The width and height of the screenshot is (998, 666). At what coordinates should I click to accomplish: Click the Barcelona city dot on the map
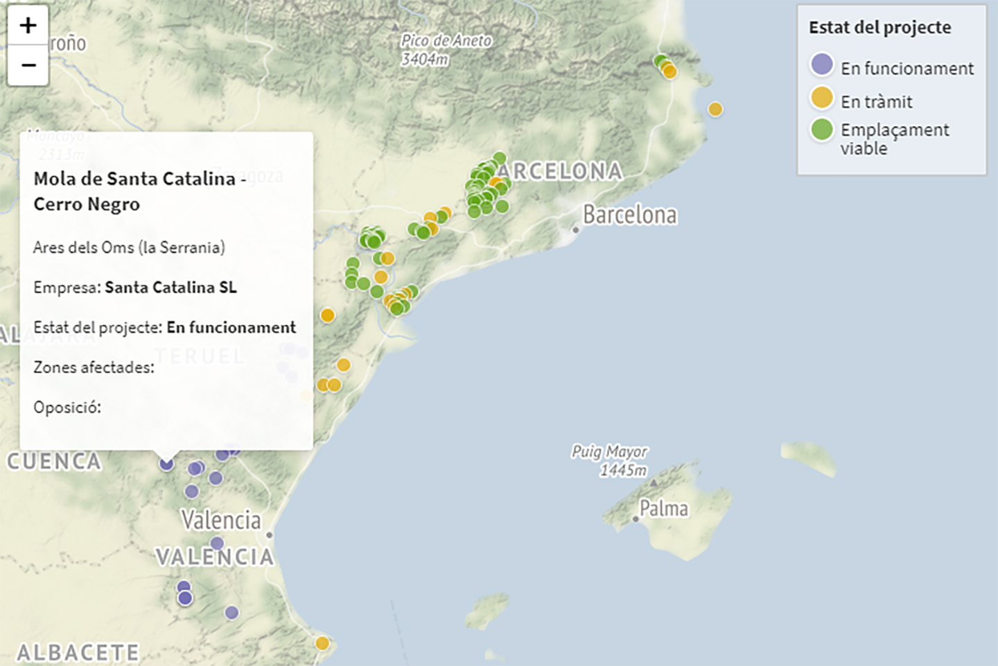click(x=575, y=229)
